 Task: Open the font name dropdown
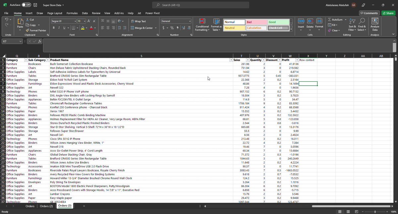point(75,21)
